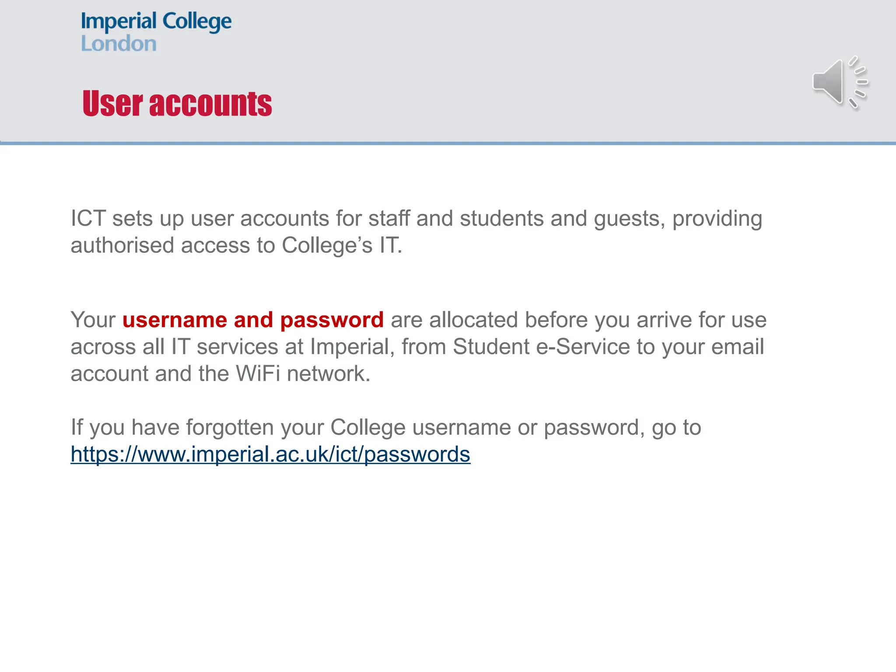Play the slide audio speaker icon
The image size is (896, 672).
(x=839, y=83)
